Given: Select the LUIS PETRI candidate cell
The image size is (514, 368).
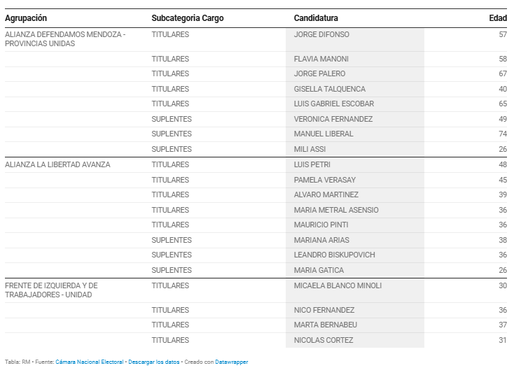Looking at the screenshot, I should tap(312, 164).
